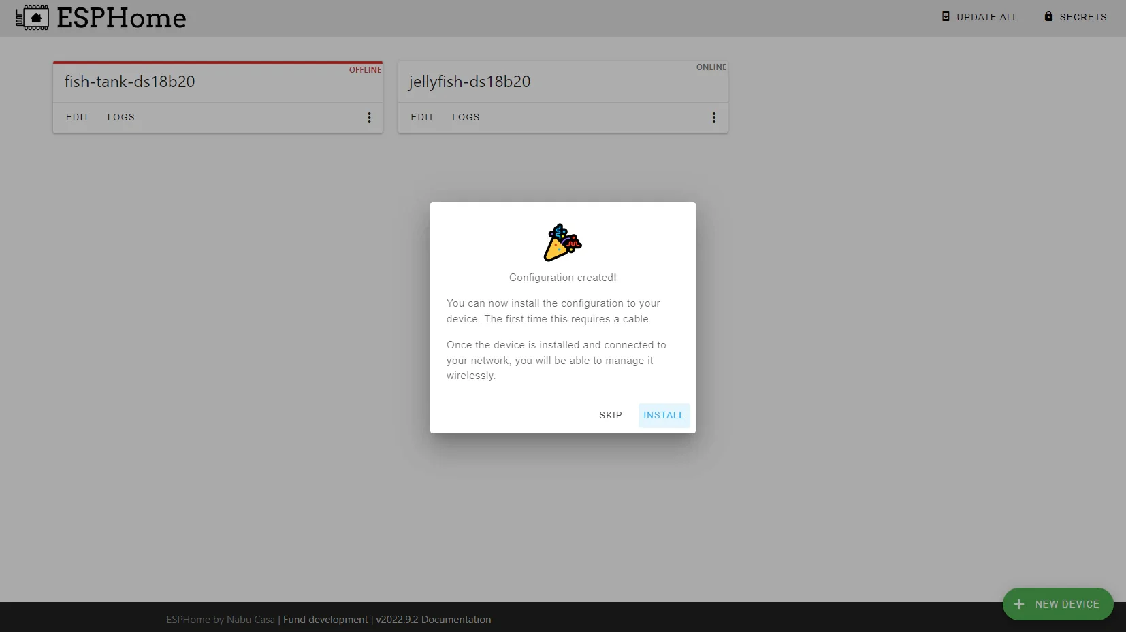View logs for fish-tank-ds18b20
This screenshot has height=632, width=1126.
coord(121,117)
